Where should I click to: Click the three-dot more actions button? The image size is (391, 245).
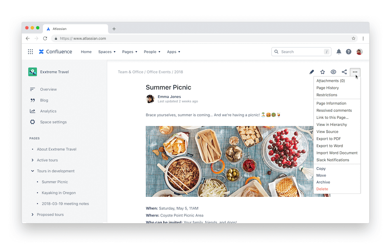coord(355,72)
